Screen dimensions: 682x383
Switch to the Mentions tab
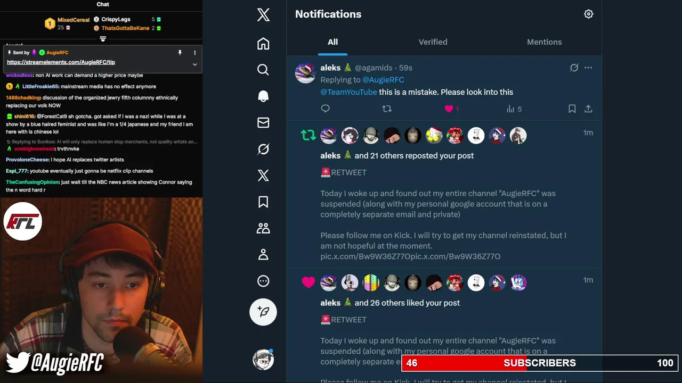[x=544, y=42]
